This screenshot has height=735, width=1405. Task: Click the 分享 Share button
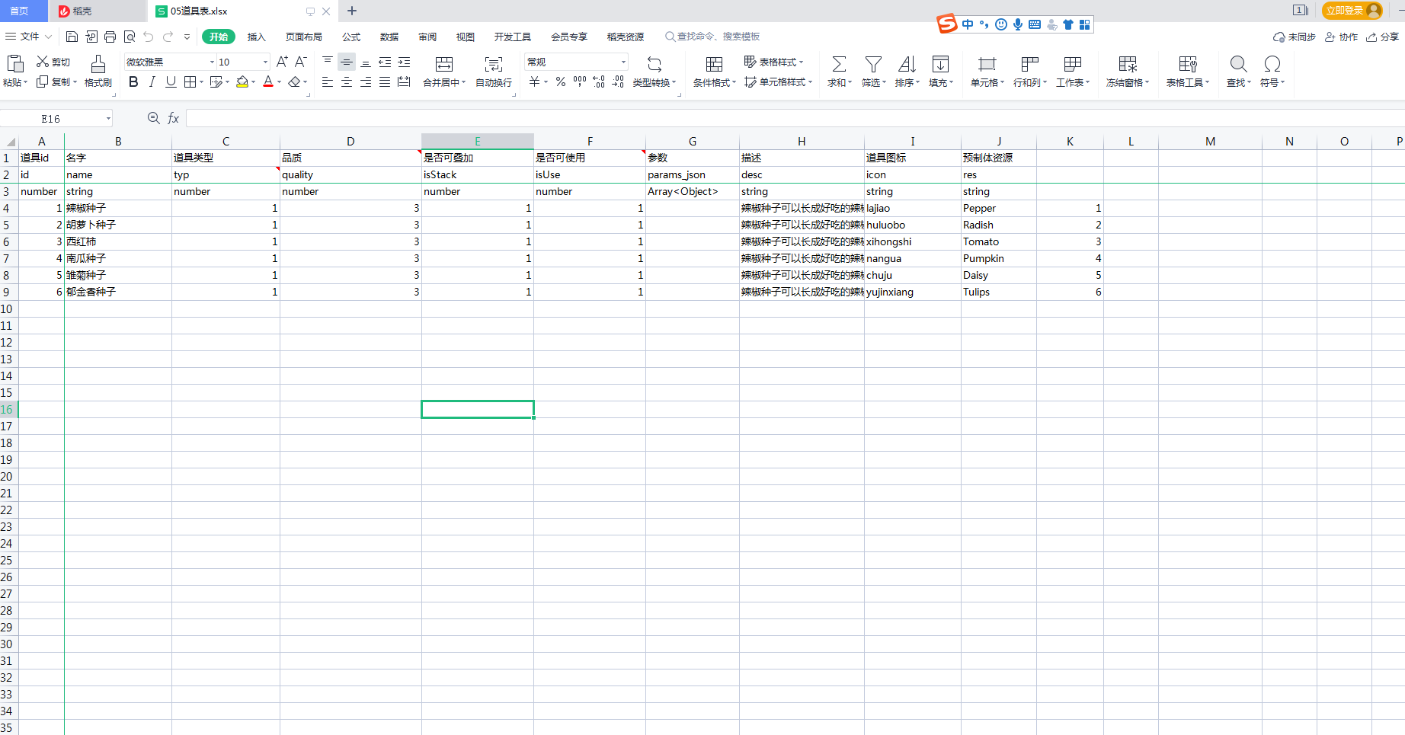click(1382, 37)
